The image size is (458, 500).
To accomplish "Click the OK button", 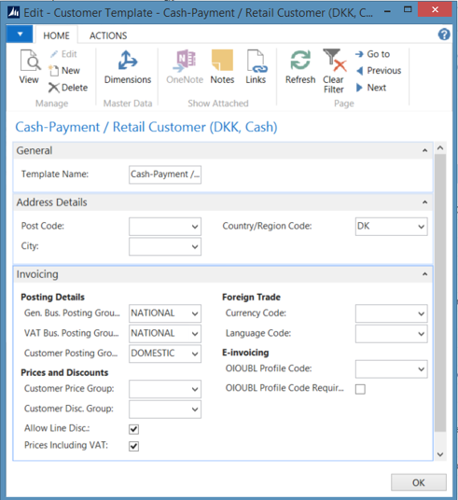I will 419,482.
